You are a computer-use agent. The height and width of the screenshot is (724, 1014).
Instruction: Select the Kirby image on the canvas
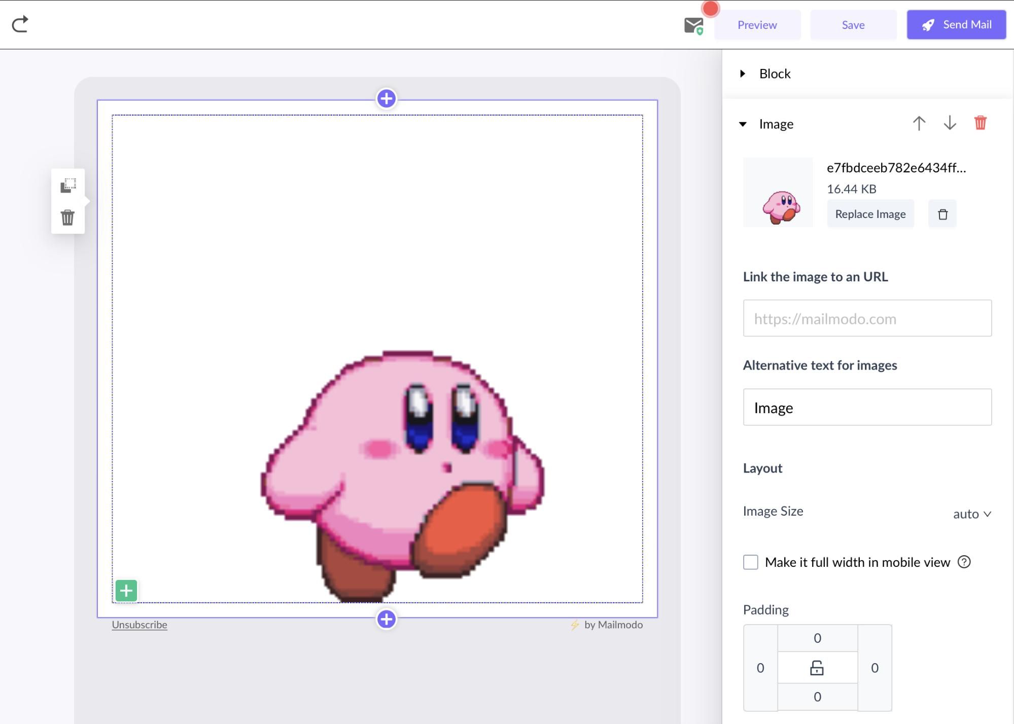377,359
